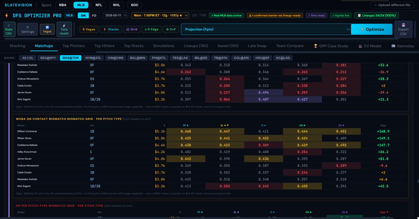This screenshot has height=219, width=419.
Task: Click the Optimize button
Action: tap(372, 29)
